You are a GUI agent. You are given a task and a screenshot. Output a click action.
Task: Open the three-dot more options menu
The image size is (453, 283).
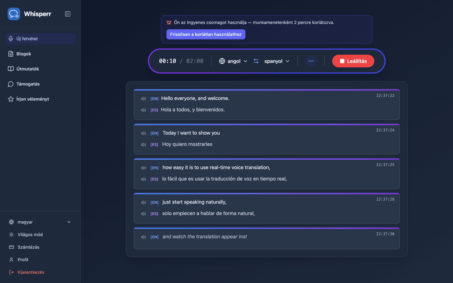(311, 61)
